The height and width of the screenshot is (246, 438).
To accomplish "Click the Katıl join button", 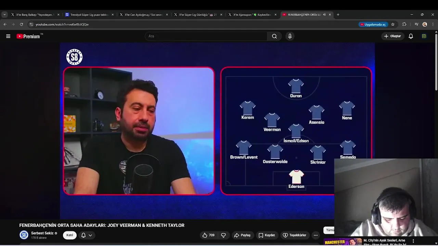I will pos(69,235).
